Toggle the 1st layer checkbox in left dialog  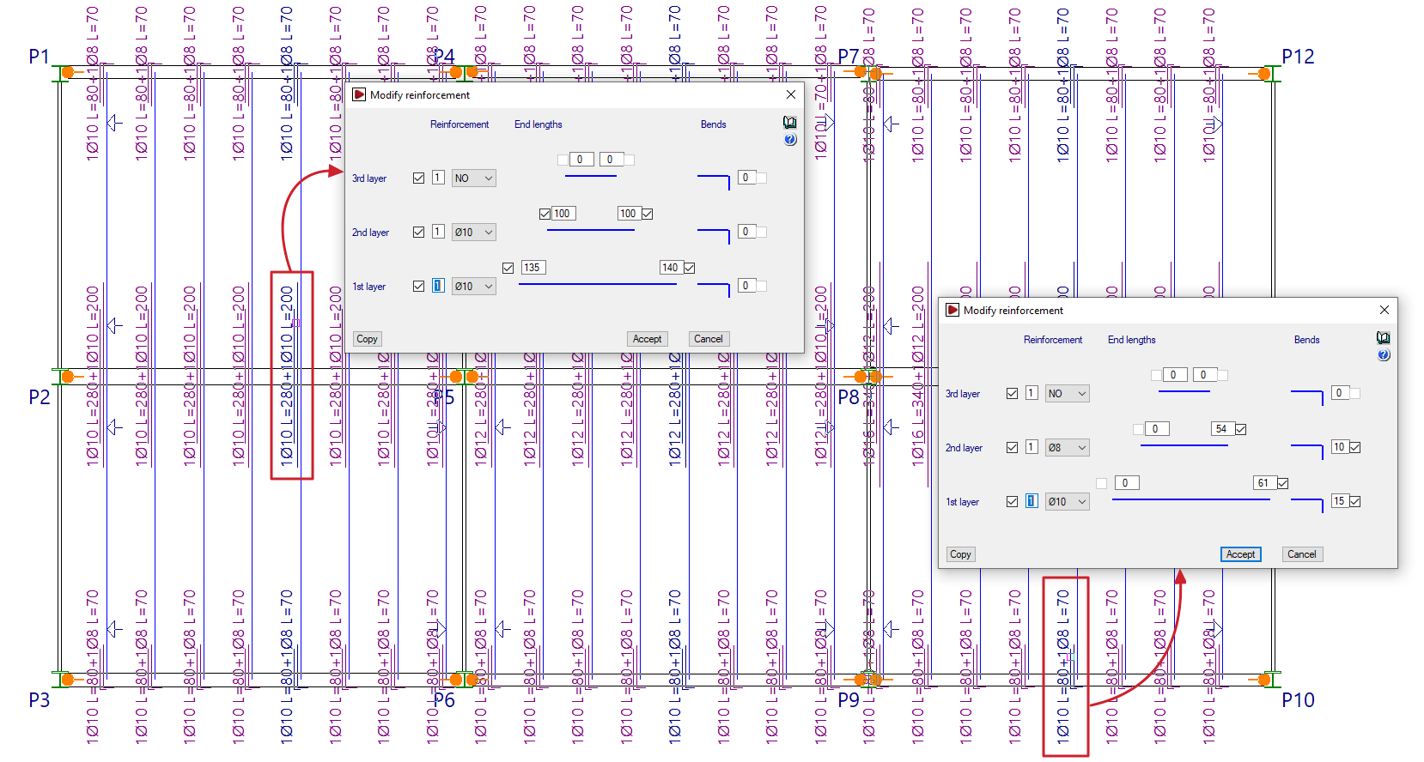[418, 286]
